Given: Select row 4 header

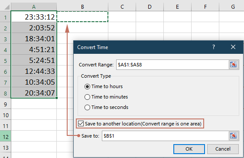Looking at the screenshot, I should tap(6, 49).
